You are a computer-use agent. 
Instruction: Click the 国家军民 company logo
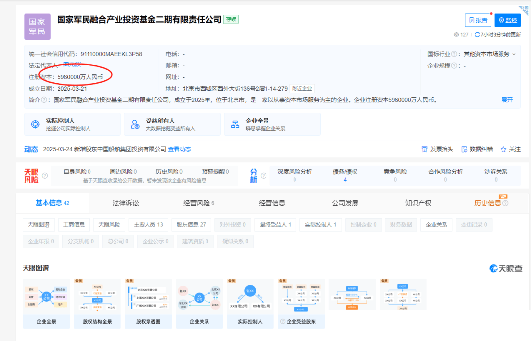[37, 27]
